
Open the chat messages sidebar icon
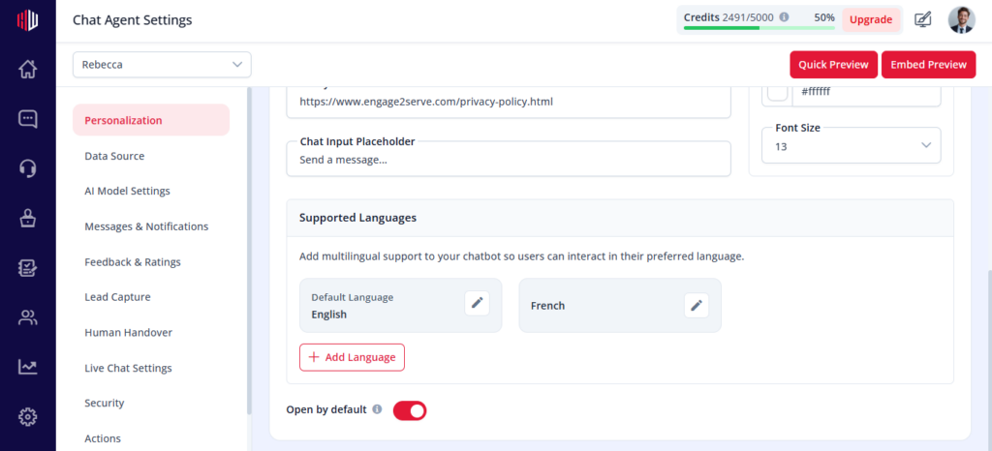(27, 119)
